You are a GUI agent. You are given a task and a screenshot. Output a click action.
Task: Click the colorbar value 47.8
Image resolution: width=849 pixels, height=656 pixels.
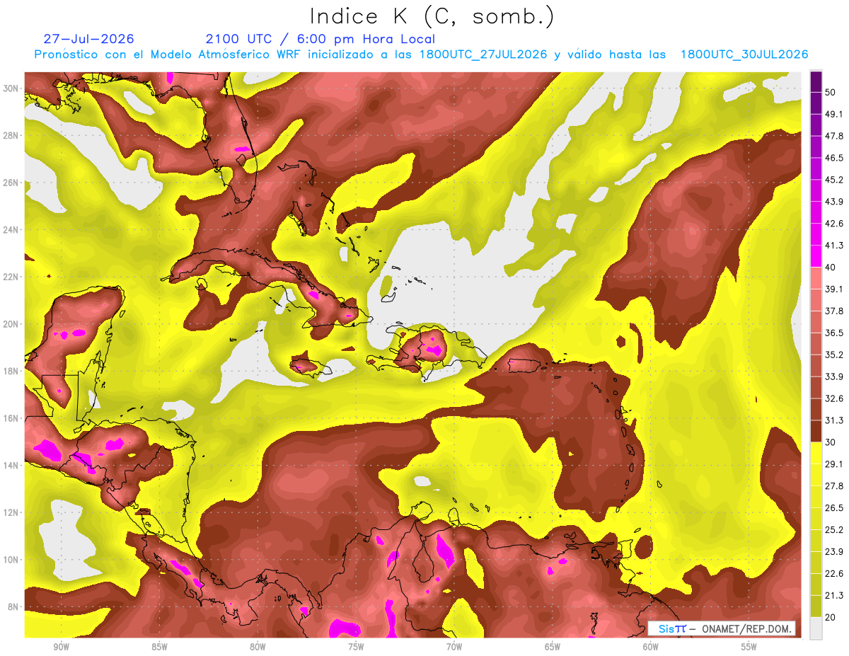(833, 136)
